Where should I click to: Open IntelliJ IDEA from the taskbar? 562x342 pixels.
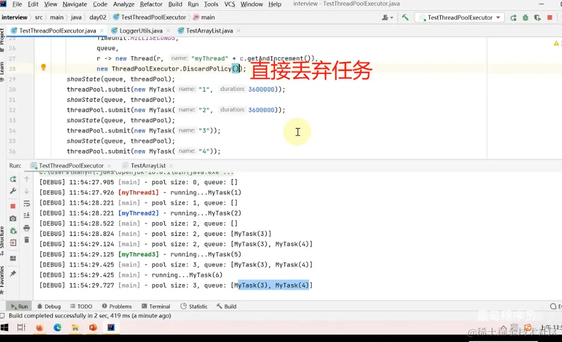111,327
